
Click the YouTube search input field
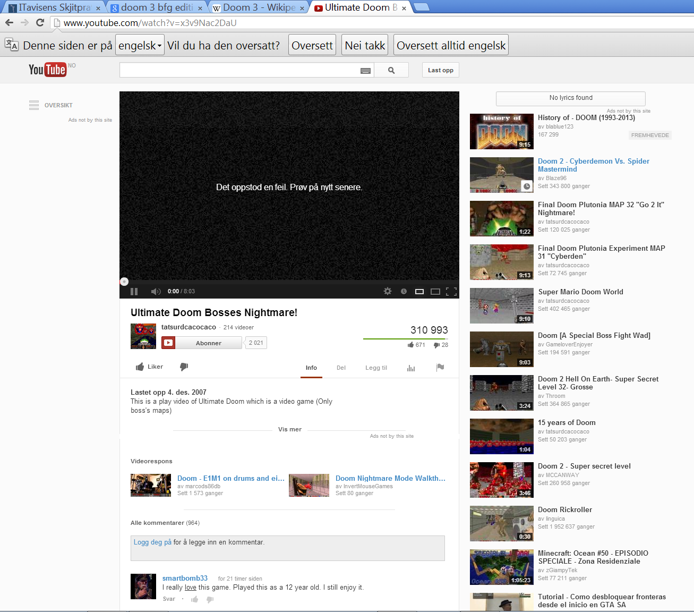(x=240, y=70)
